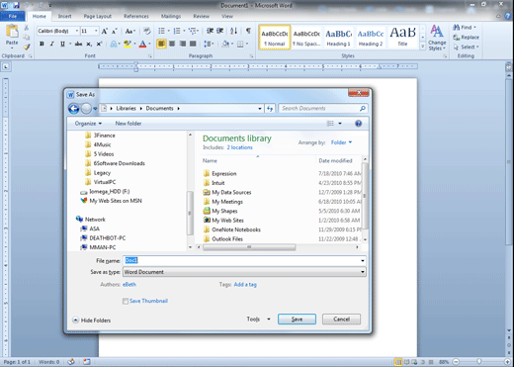This screenshot has width=514, height=367.
Task: Click the Increase Indent icon
Action: (x=219, y=31)
